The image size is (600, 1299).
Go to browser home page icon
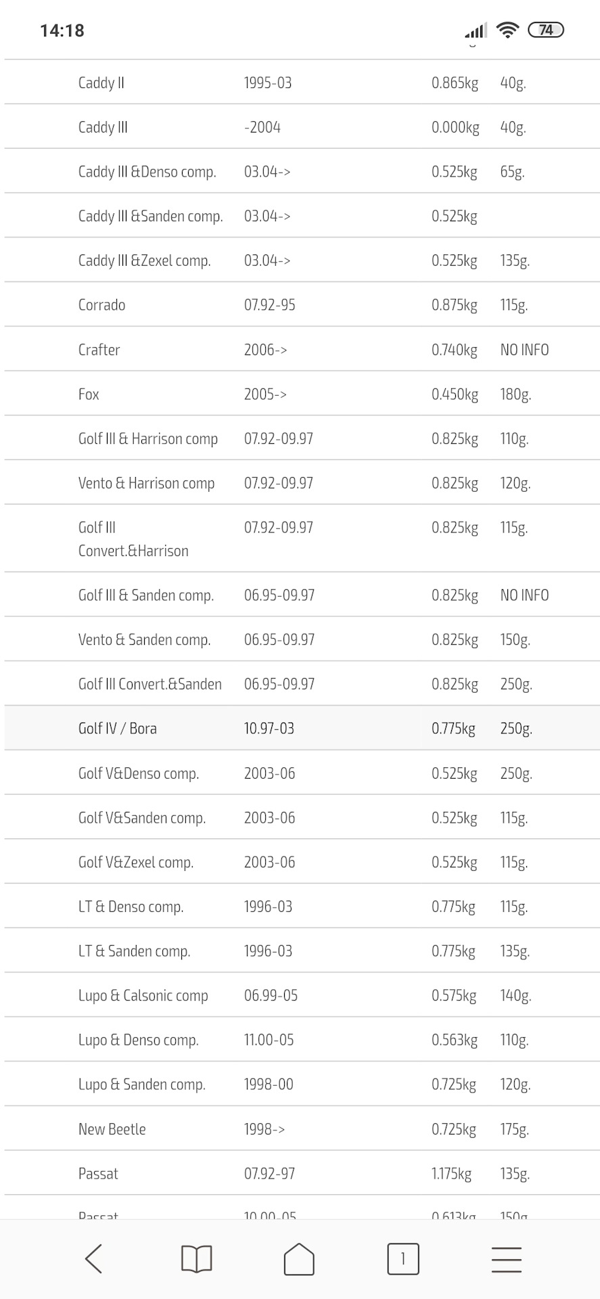point(299,1259)
